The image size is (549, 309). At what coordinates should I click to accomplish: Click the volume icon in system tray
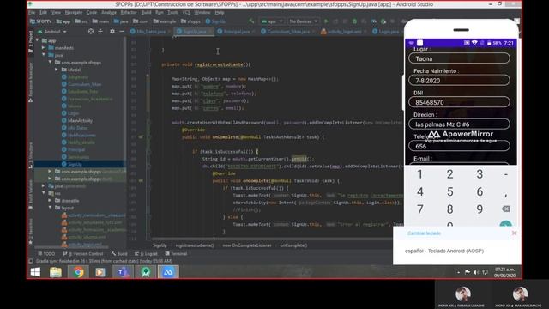[x=476, y=272]
